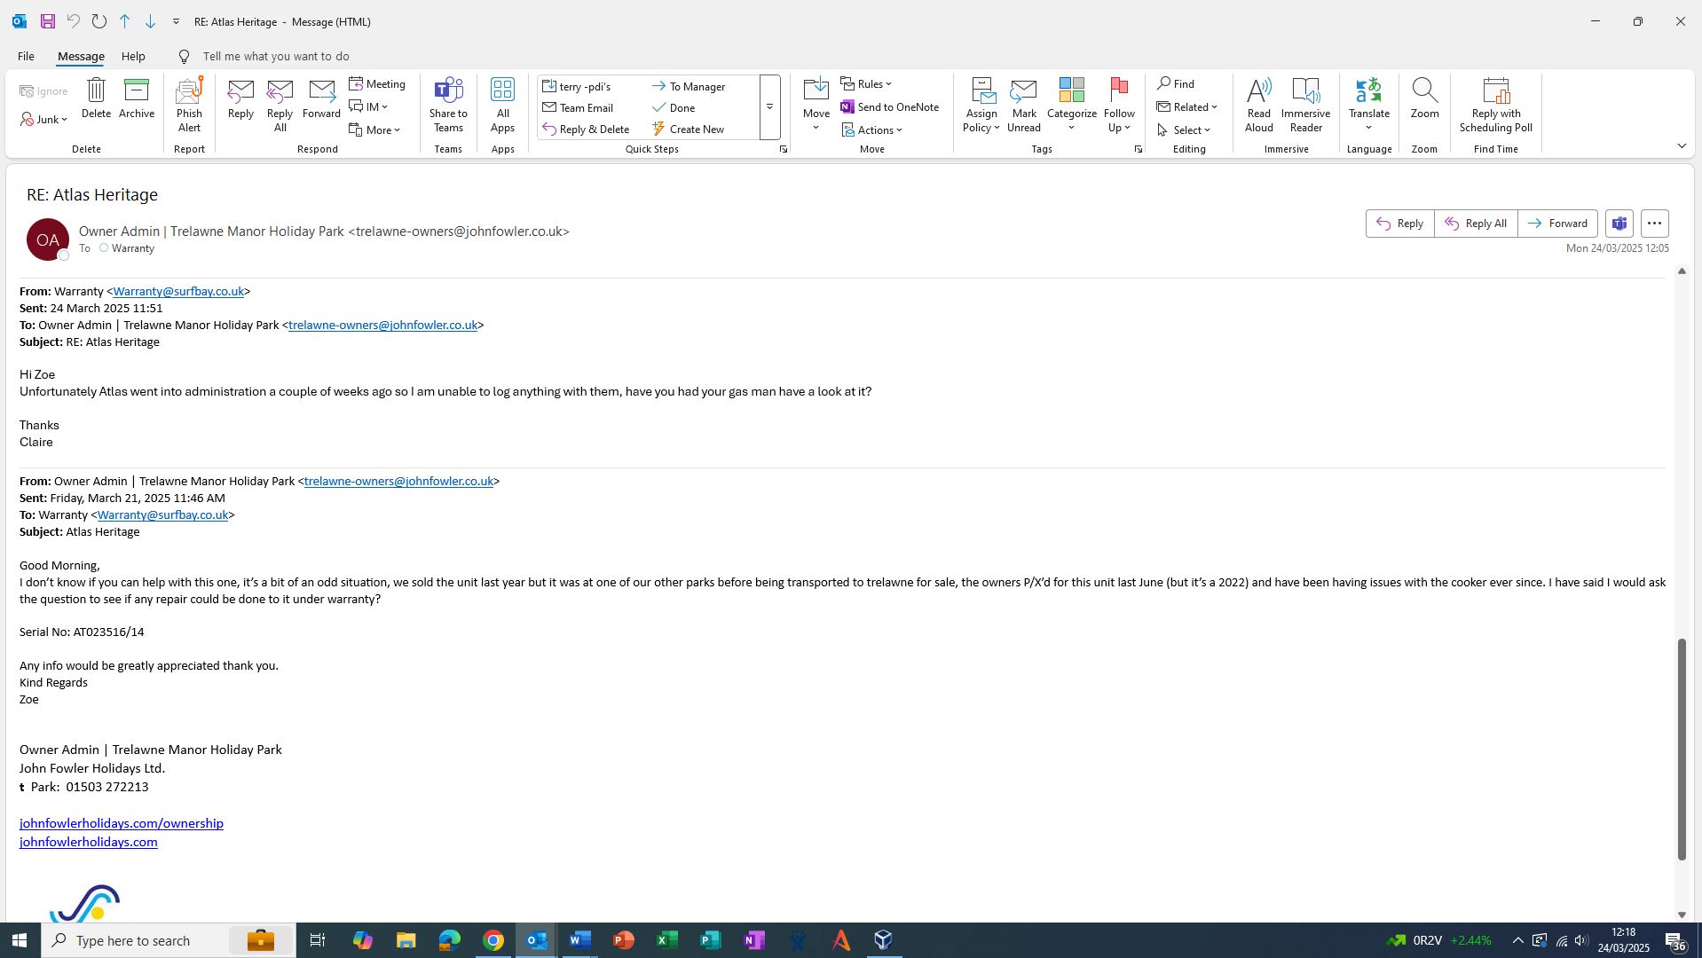Archive this email

[137, 98]
